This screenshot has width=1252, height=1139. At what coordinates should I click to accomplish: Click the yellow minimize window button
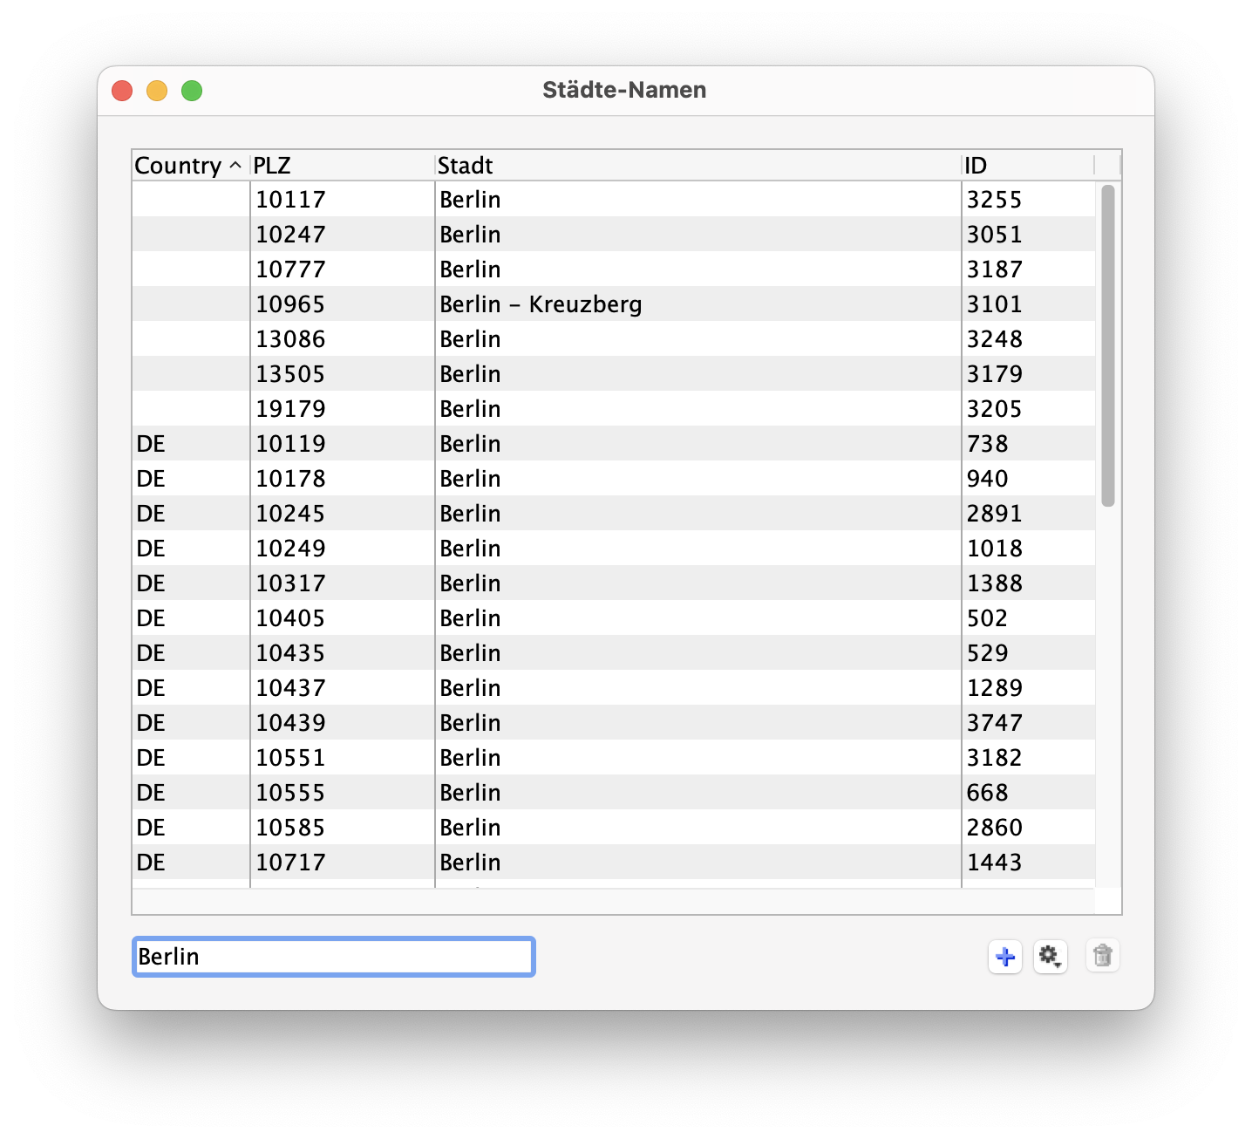[157, 91]
